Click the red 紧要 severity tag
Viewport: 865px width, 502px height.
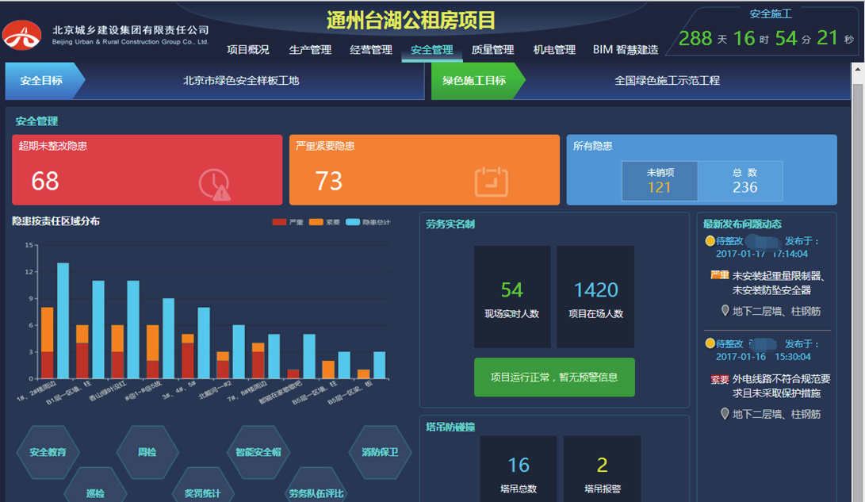pos(719,379)
